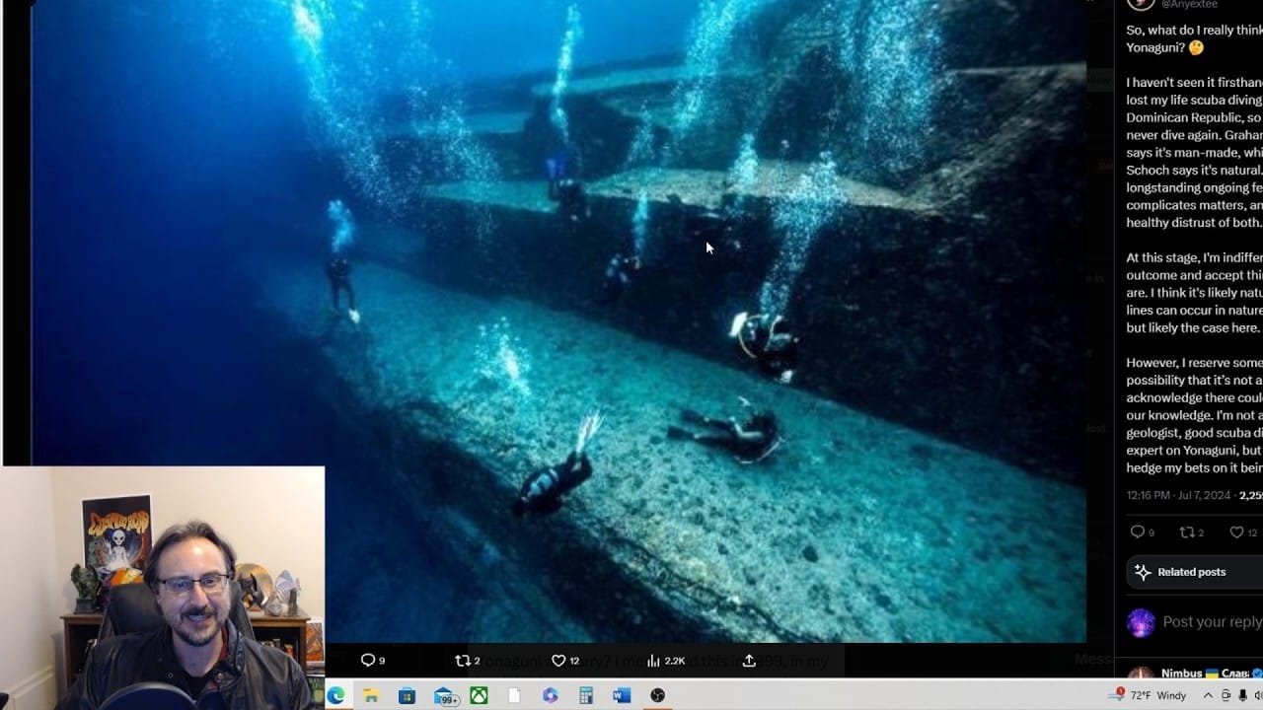Open the OBS Studio taskbar icon
The image size is (1263, 710).
[x=657, y=695]
